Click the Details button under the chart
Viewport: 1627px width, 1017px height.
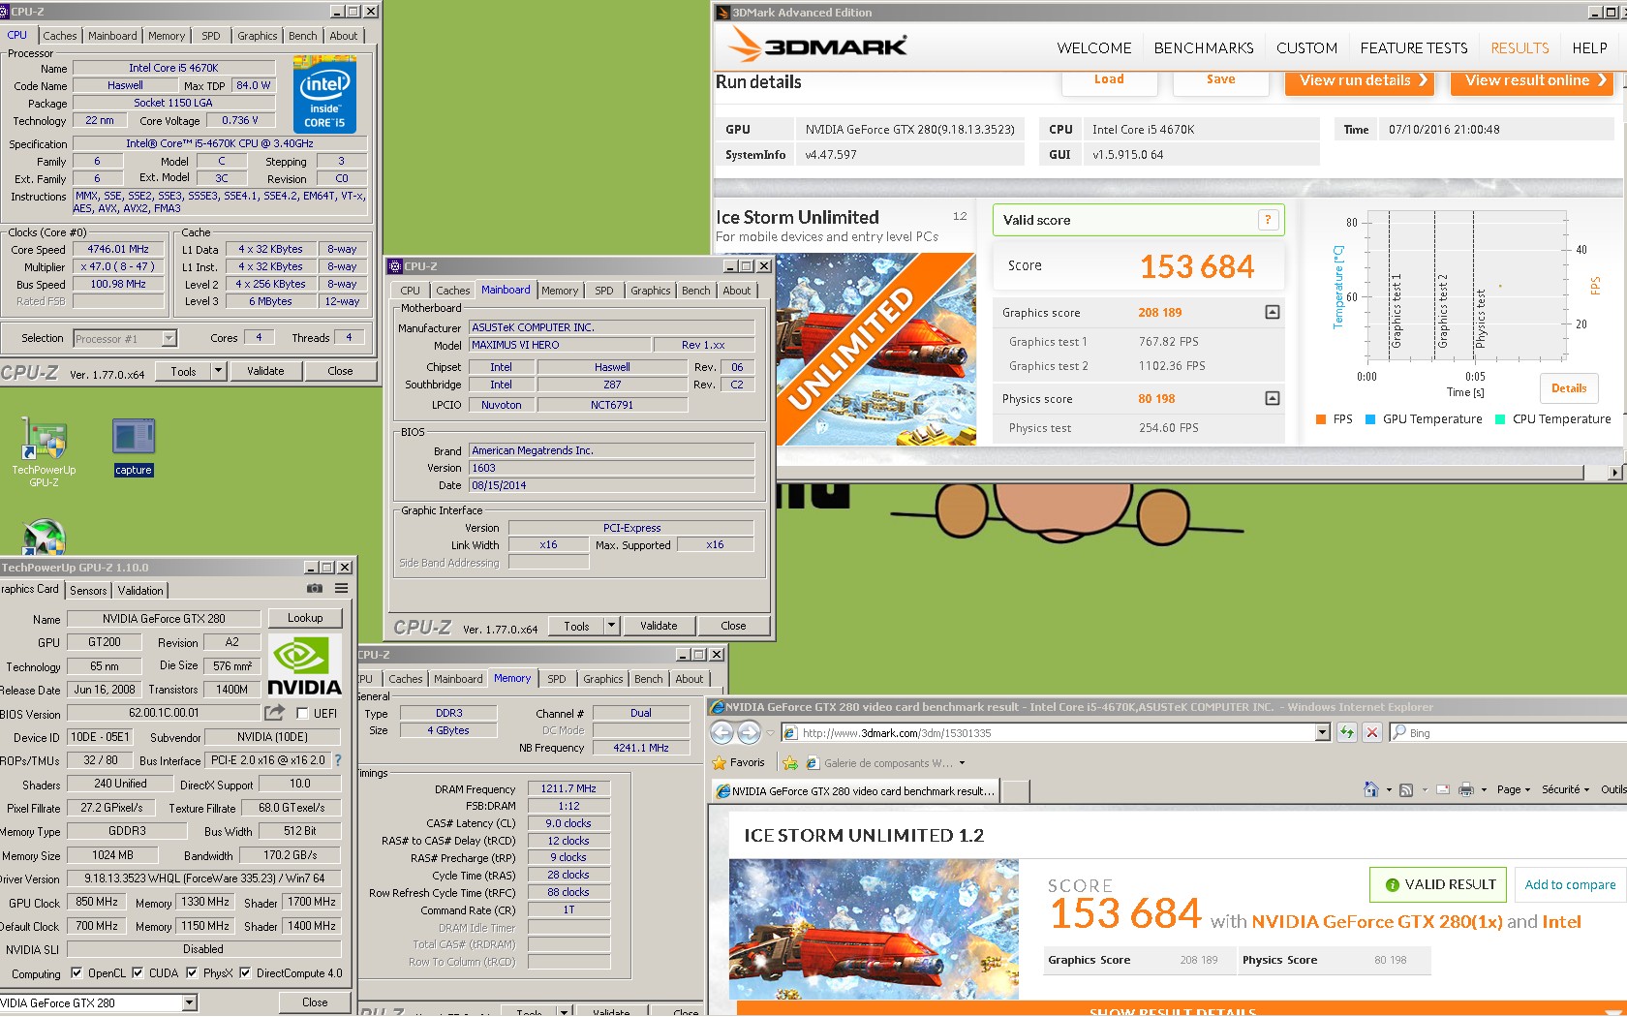[x=1569, y=388]
